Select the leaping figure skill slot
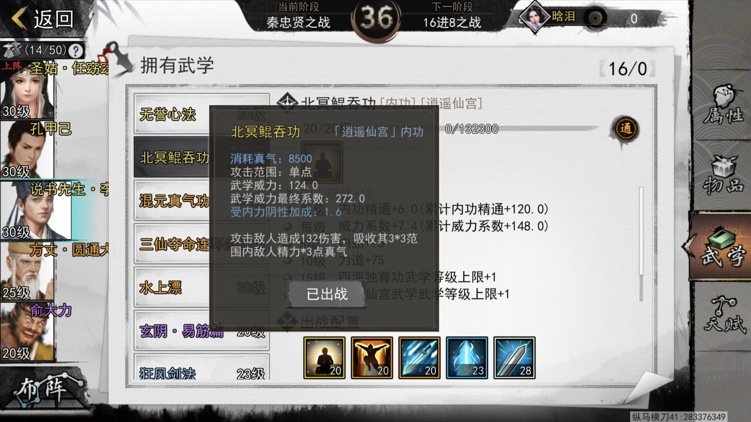This screenshot has width=751, height=422. click(372, 358)
